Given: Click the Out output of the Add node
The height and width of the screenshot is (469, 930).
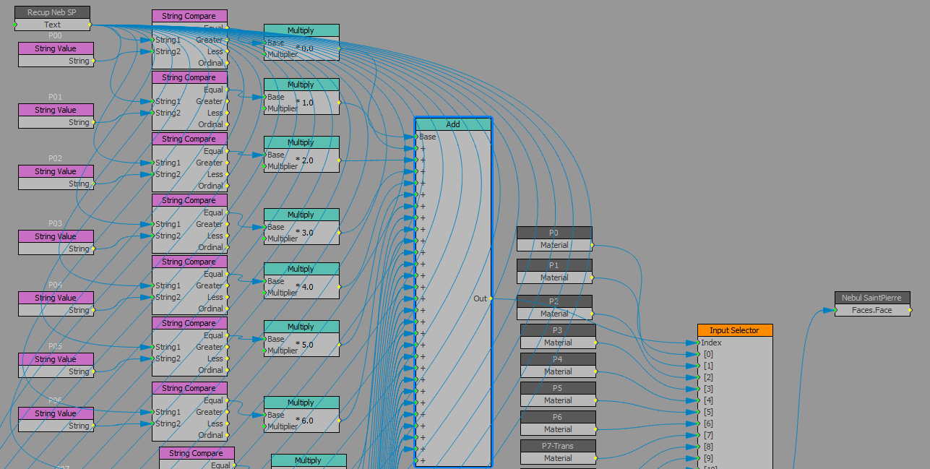Looking at the screenshot, I should coord(481,298).
